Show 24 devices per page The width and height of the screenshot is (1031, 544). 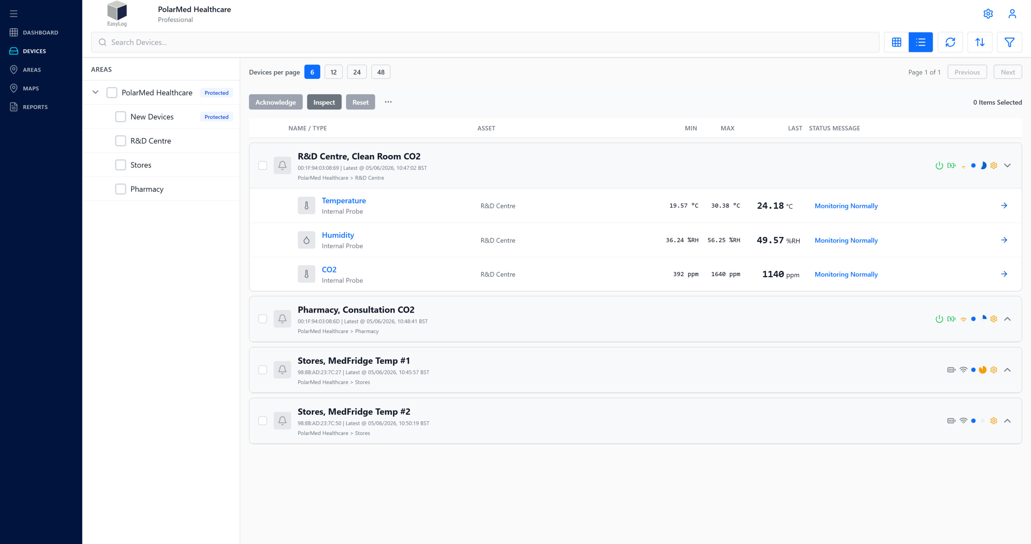tap(357, 72)
